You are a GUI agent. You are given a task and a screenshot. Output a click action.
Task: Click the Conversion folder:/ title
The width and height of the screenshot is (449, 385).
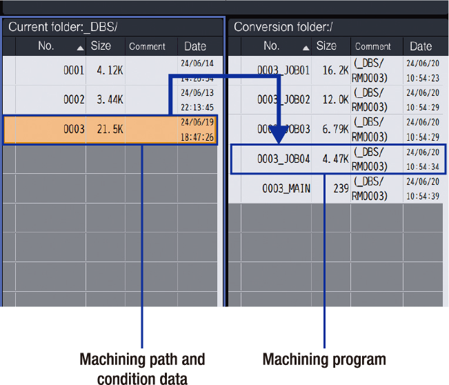[x=283, y=27]
